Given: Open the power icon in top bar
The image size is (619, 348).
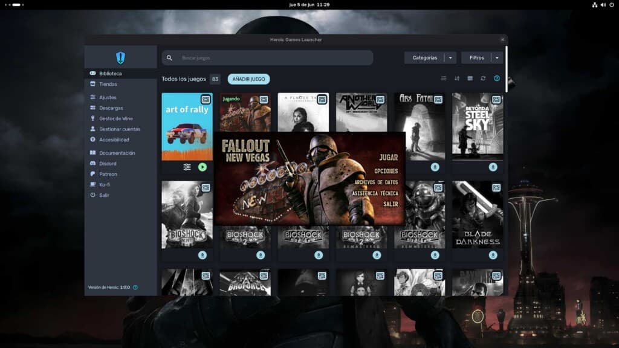Looking at the screenshot, I should tap(612, 5).
